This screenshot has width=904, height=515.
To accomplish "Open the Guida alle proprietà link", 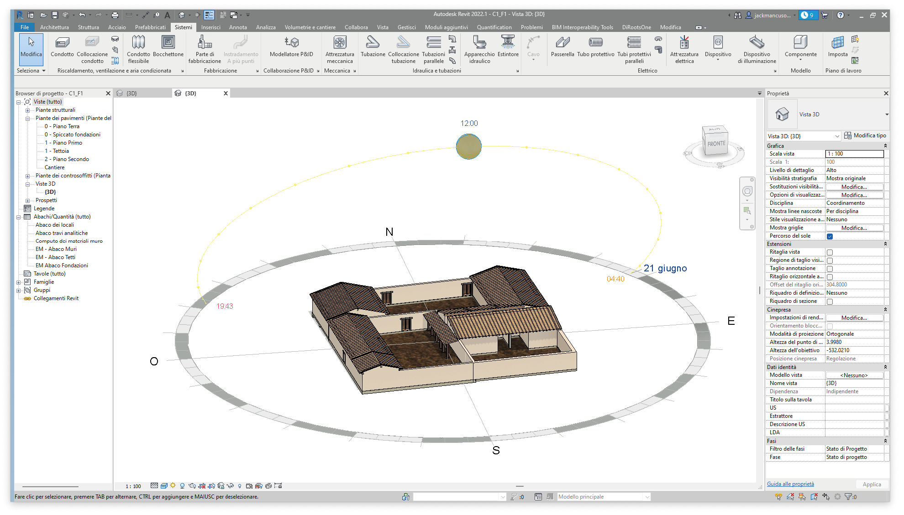I will point(790,484).
